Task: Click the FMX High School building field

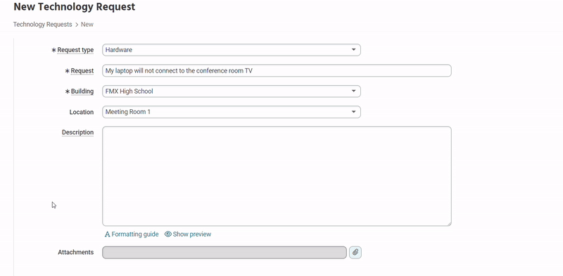Action: coord(232,92)
